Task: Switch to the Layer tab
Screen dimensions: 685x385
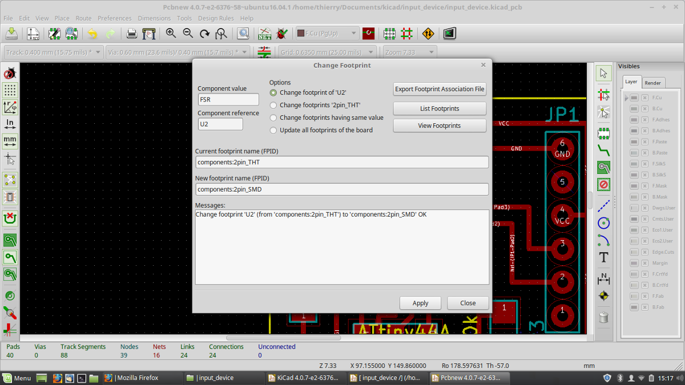Action: (x=631, y=82)
